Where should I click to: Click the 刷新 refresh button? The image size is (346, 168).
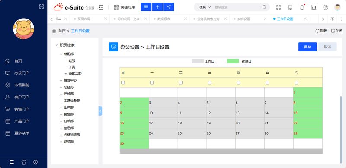(x=321, y=31)
